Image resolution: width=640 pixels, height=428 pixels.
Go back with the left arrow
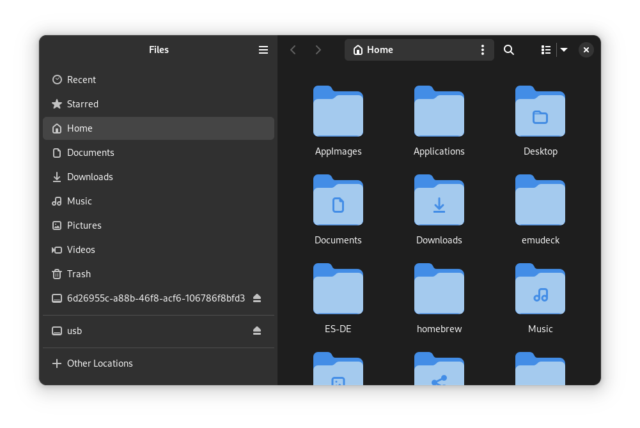pyautogui.click(x=293, y=50)
